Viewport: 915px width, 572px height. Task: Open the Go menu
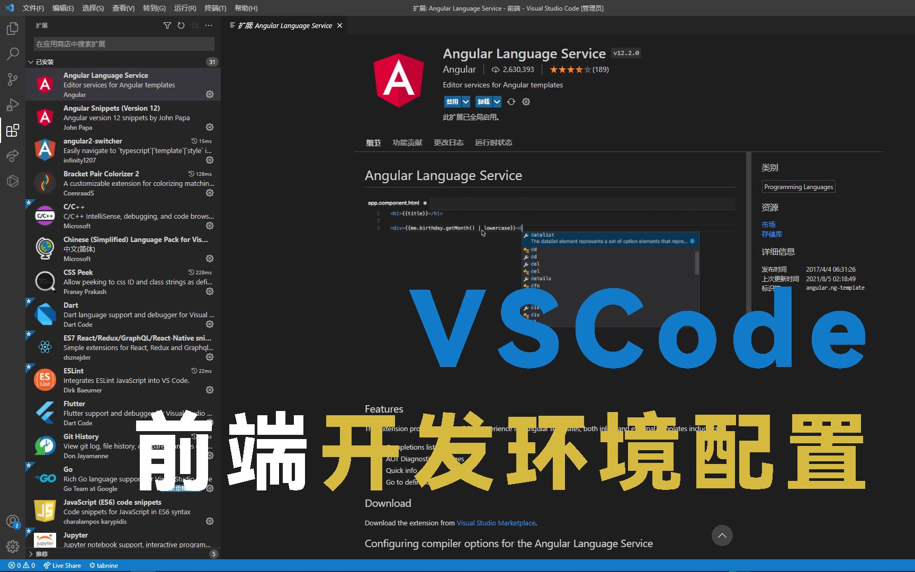(x=154, y=8)
